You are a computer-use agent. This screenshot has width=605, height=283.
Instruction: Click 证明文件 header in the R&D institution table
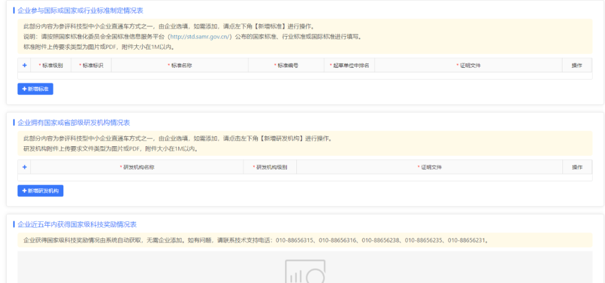pos(430,168)
